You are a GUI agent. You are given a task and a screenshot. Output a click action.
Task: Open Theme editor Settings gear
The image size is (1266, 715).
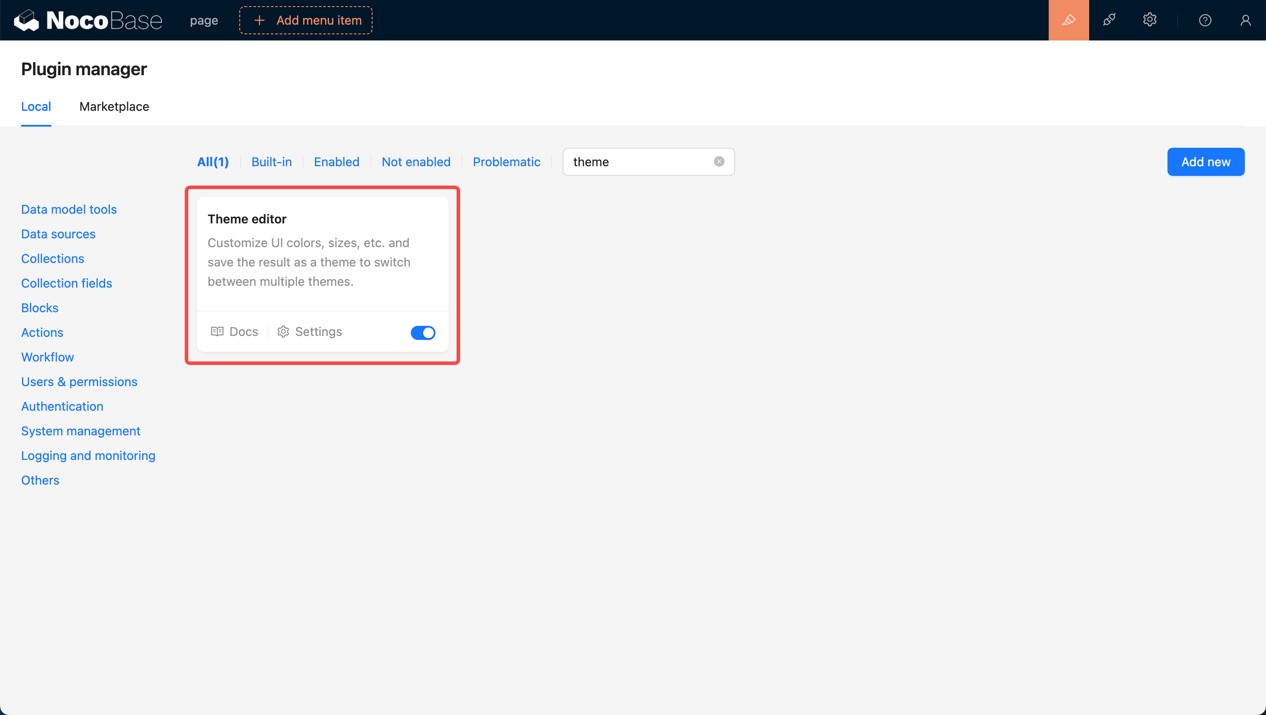[283, 332]
